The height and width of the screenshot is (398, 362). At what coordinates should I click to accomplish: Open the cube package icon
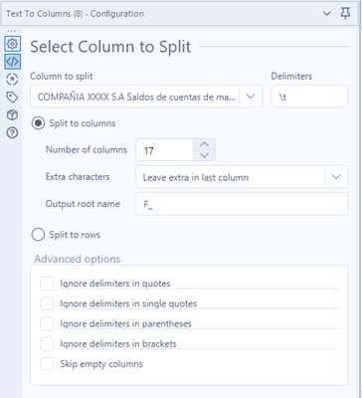12,115
